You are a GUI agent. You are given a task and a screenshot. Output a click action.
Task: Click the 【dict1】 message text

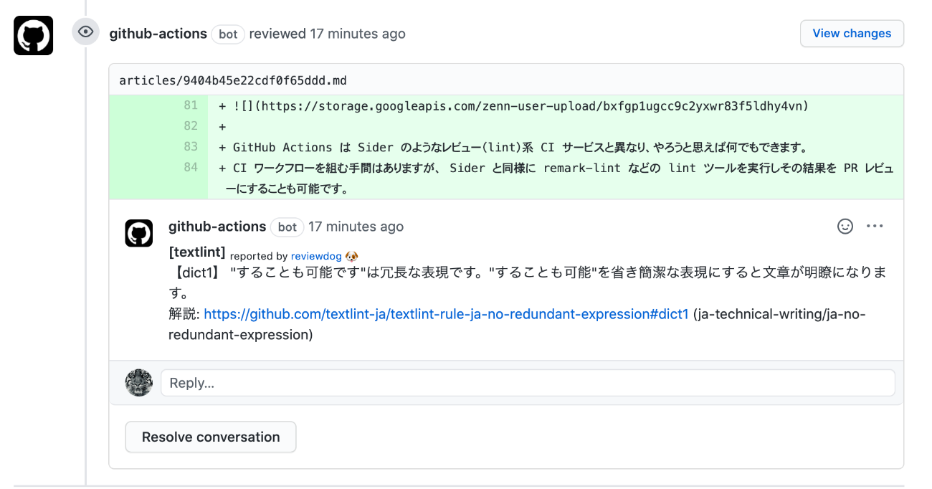527,283
